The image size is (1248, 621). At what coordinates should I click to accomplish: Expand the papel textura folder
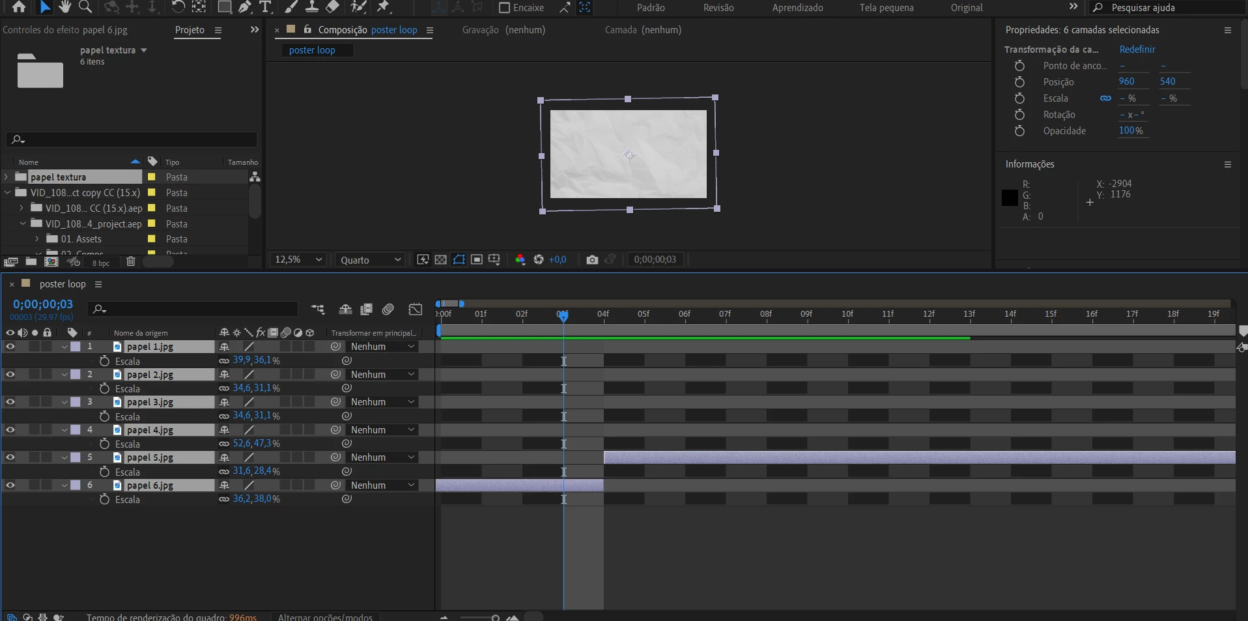click(7, 177)
